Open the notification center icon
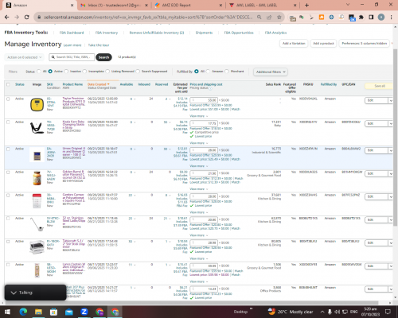 pos(388,312)
